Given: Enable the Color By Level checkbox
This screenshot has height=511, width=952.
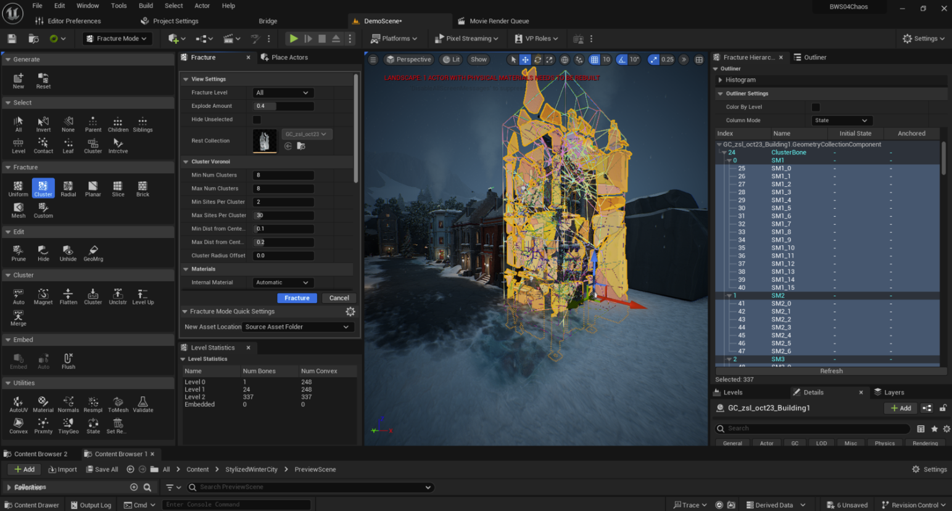Looking at the screenshot, I should click(x=816, y=107).
